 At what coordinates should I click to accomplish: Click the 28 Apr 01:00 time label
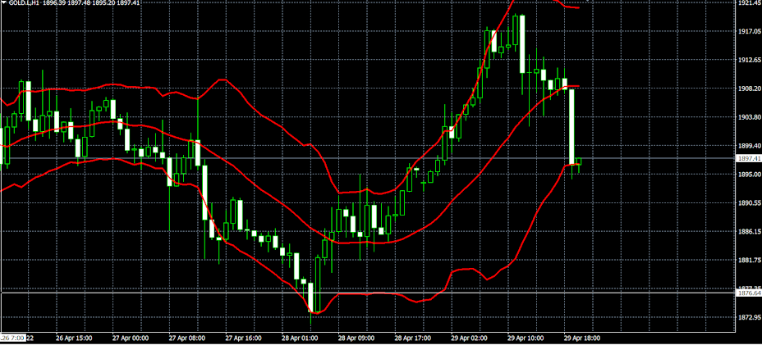click(x=298, y=338)
